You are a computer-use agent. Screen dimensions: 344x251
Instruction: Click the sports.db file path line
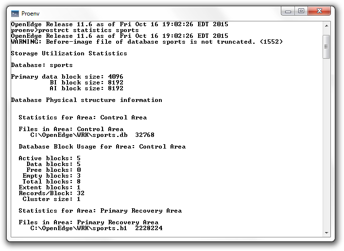(92, 135)
